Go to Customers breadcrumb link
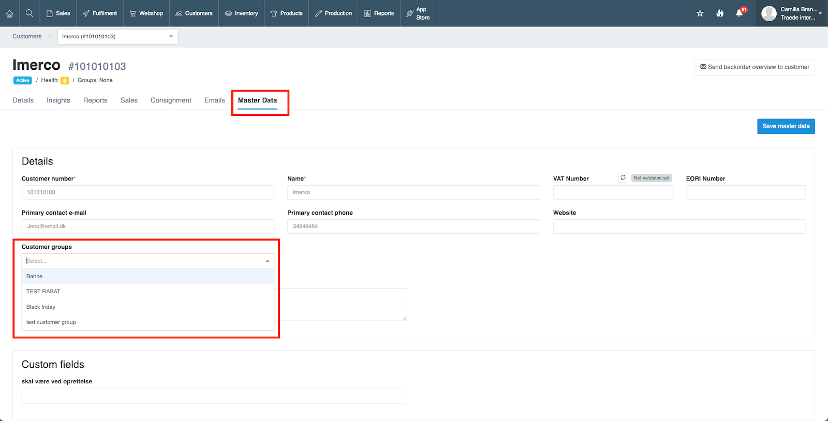Screen dimensions: 828x421 (x=27, y=37)
